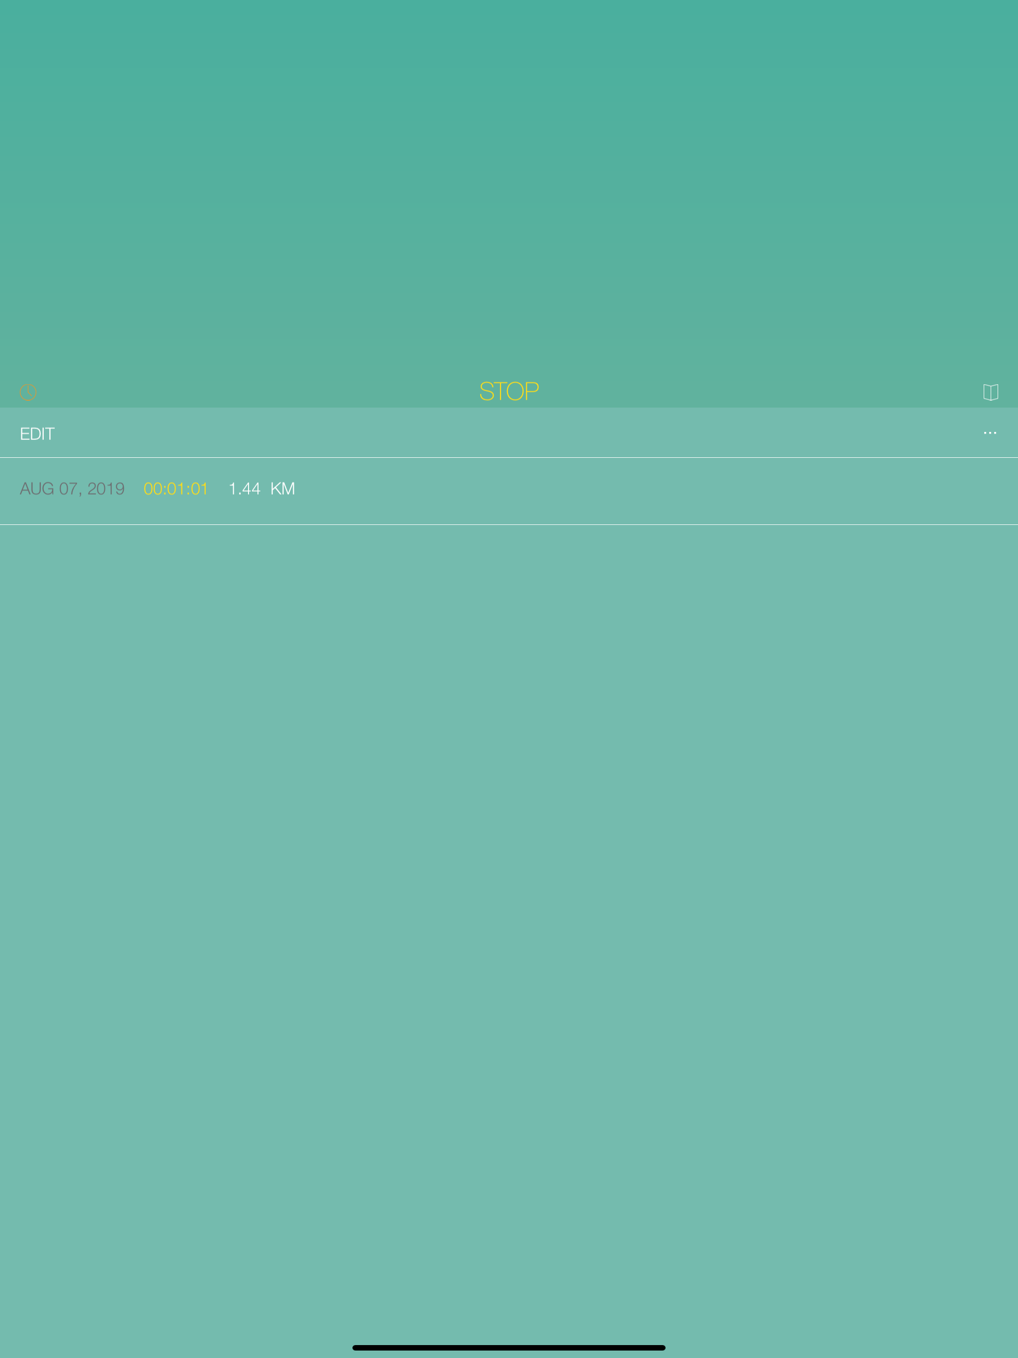The width and height of the screenshot is (1018, 1358).
Task: Tap the EDIT button
Action: point(37,434)
